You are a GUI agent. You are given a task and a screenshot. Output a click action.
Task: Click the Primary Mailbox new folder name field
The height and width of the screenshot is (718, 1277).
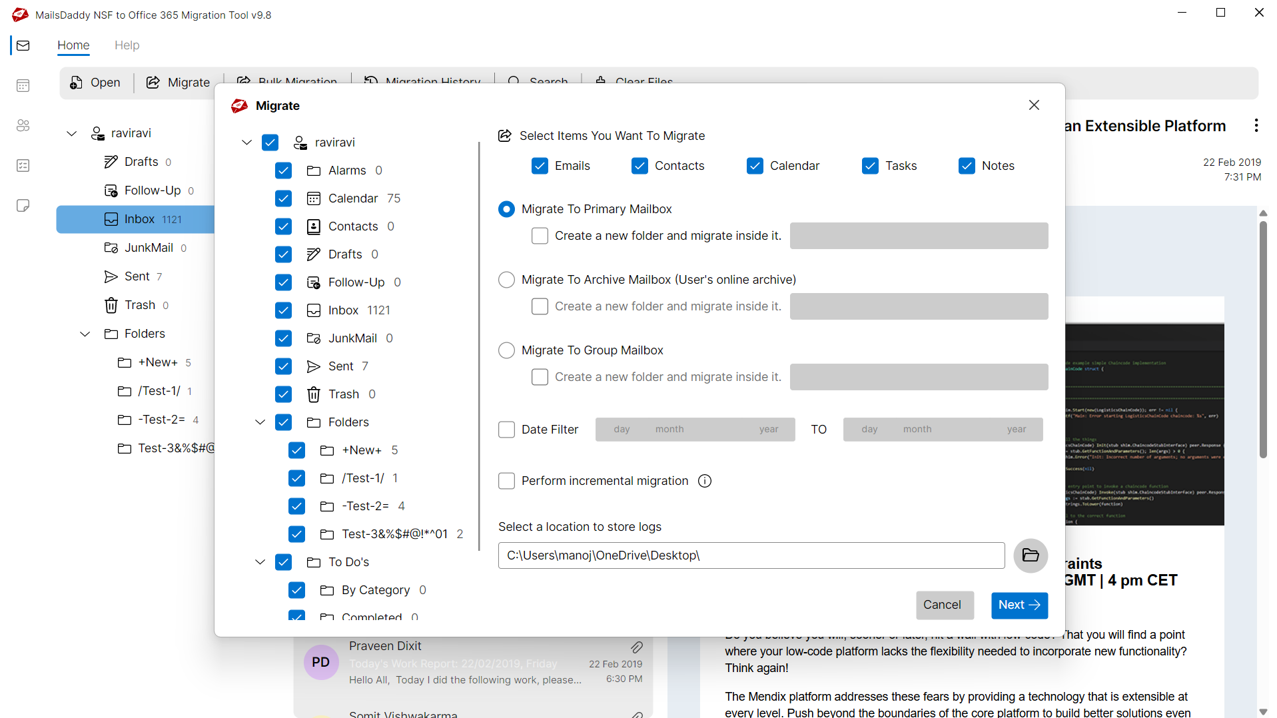[x=919, y=236]
